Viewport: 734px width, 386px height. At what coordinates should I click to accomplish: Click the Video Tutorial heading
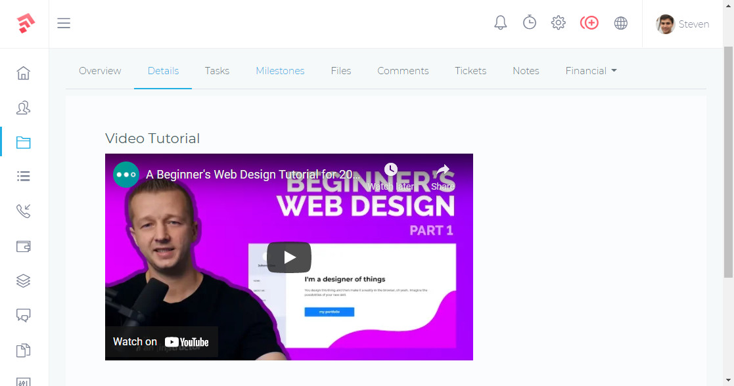(152, 139)
